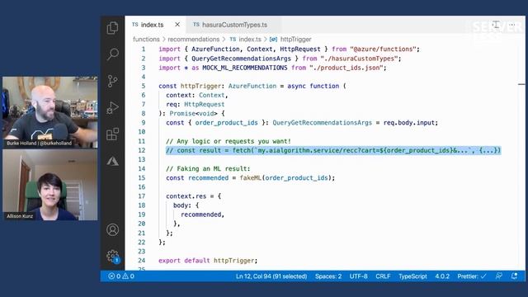Viewport: 528px width, 297px height.
Task: Change line endings via CRLF
Action: click(x=383, y=276)
